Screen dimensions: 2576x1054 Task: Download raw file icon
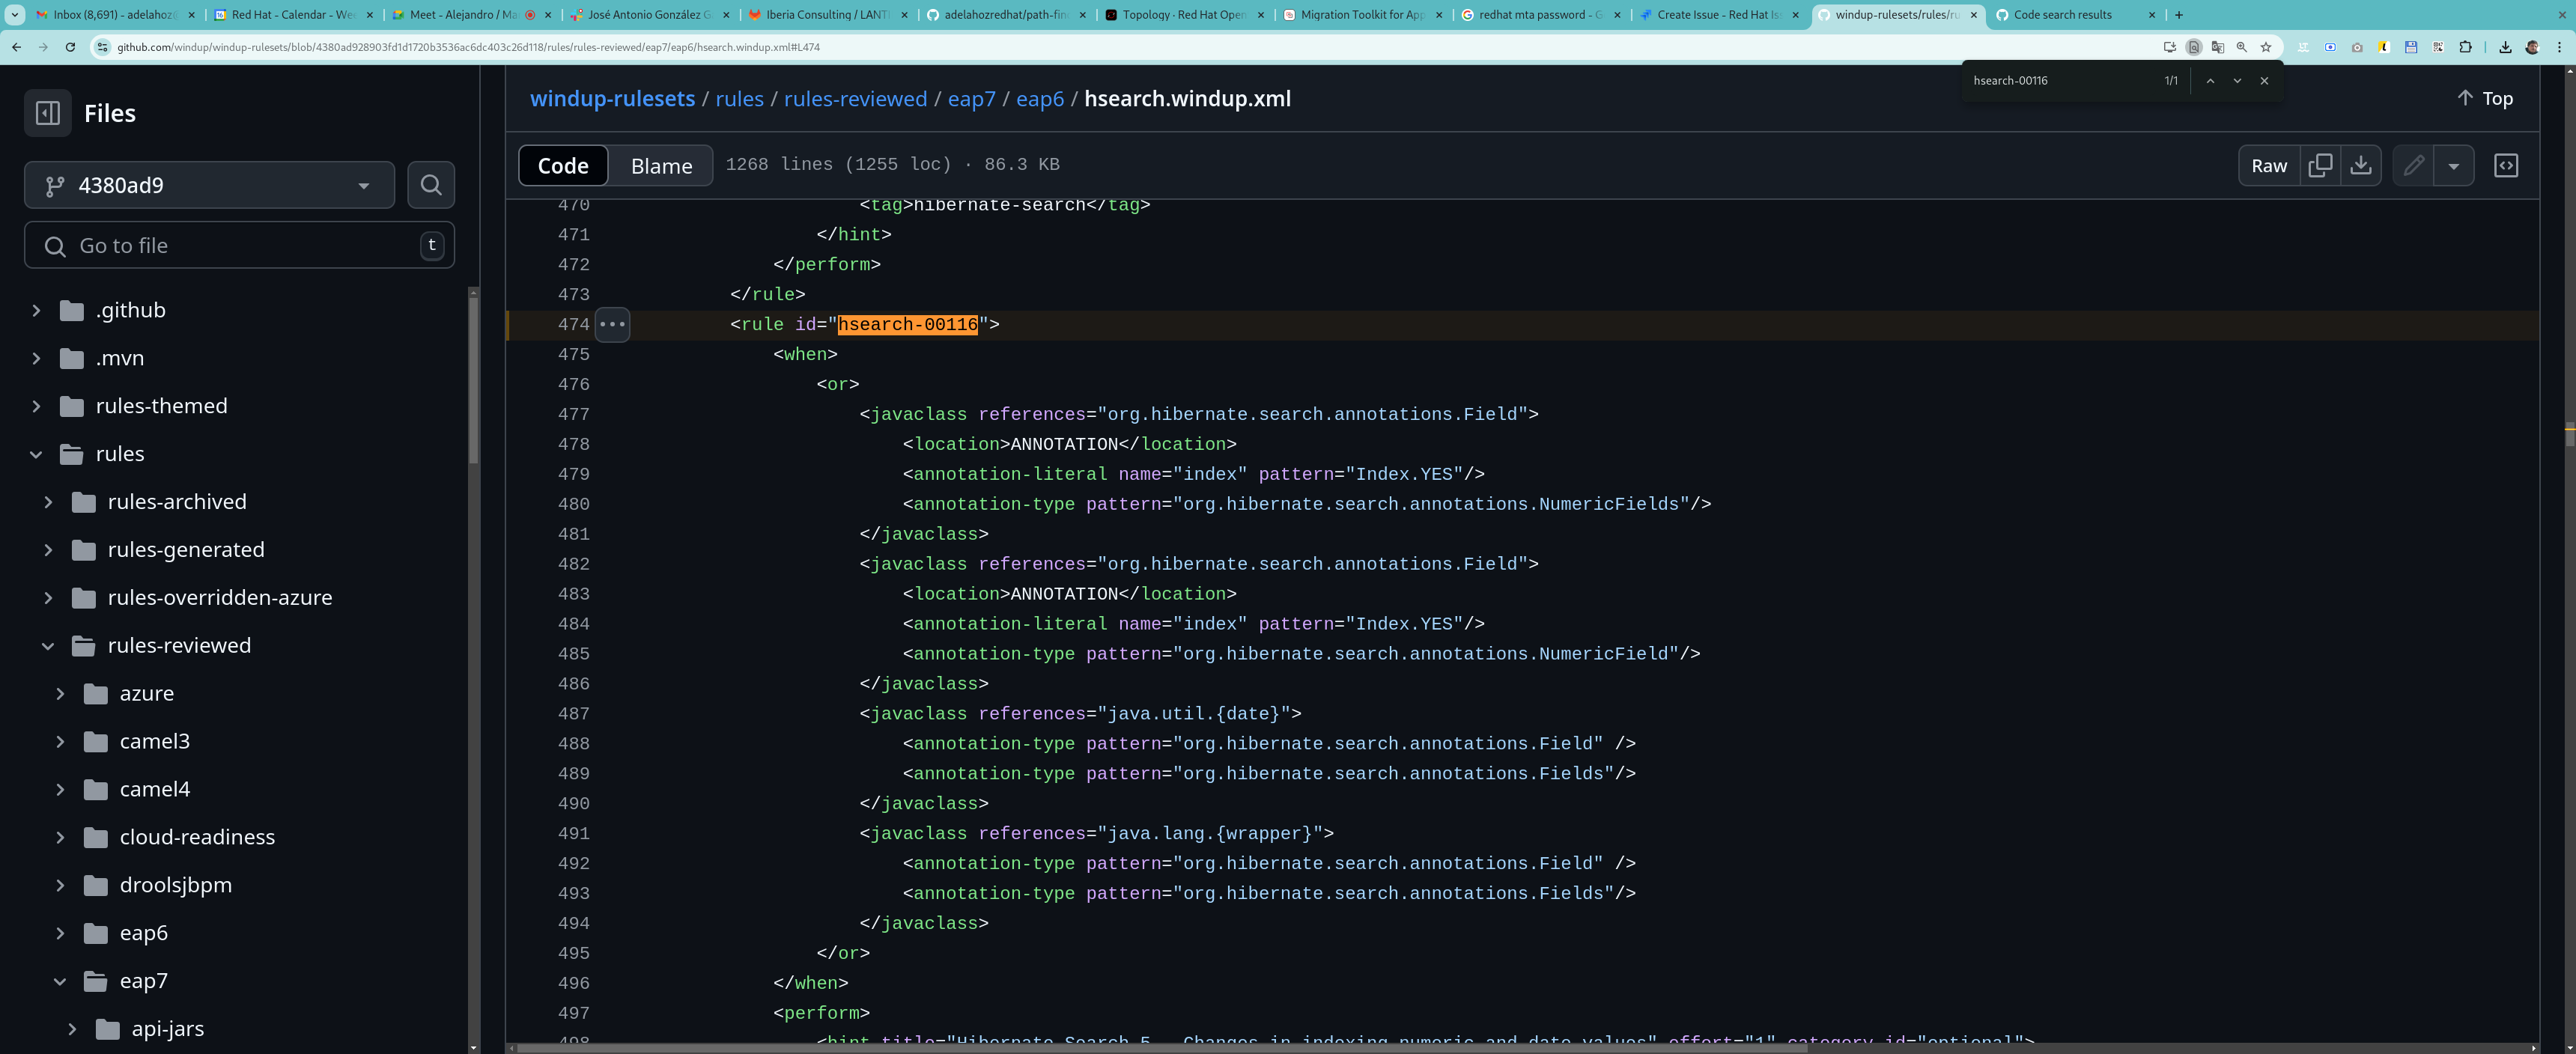pos(2360,166)
